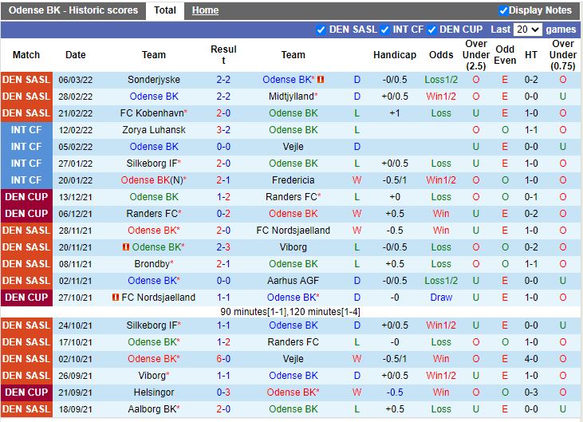This screenshot has height=422, width=583.
Task: Click Win1/2 odds on 26/09/21 row
Action: click(x=441, y=376)
